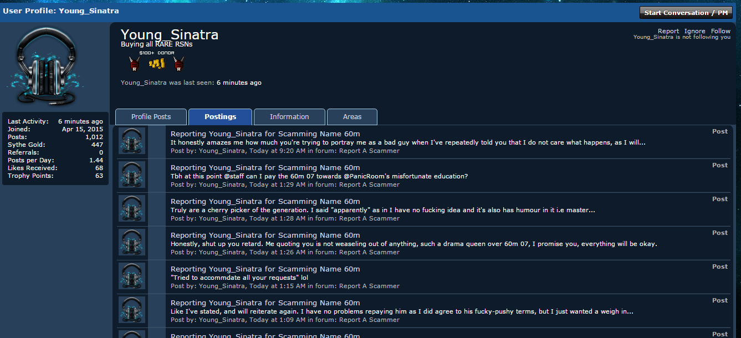Select the Postings tab
Viewport: 741px width, 338px height.
click(x=221, y=117)
